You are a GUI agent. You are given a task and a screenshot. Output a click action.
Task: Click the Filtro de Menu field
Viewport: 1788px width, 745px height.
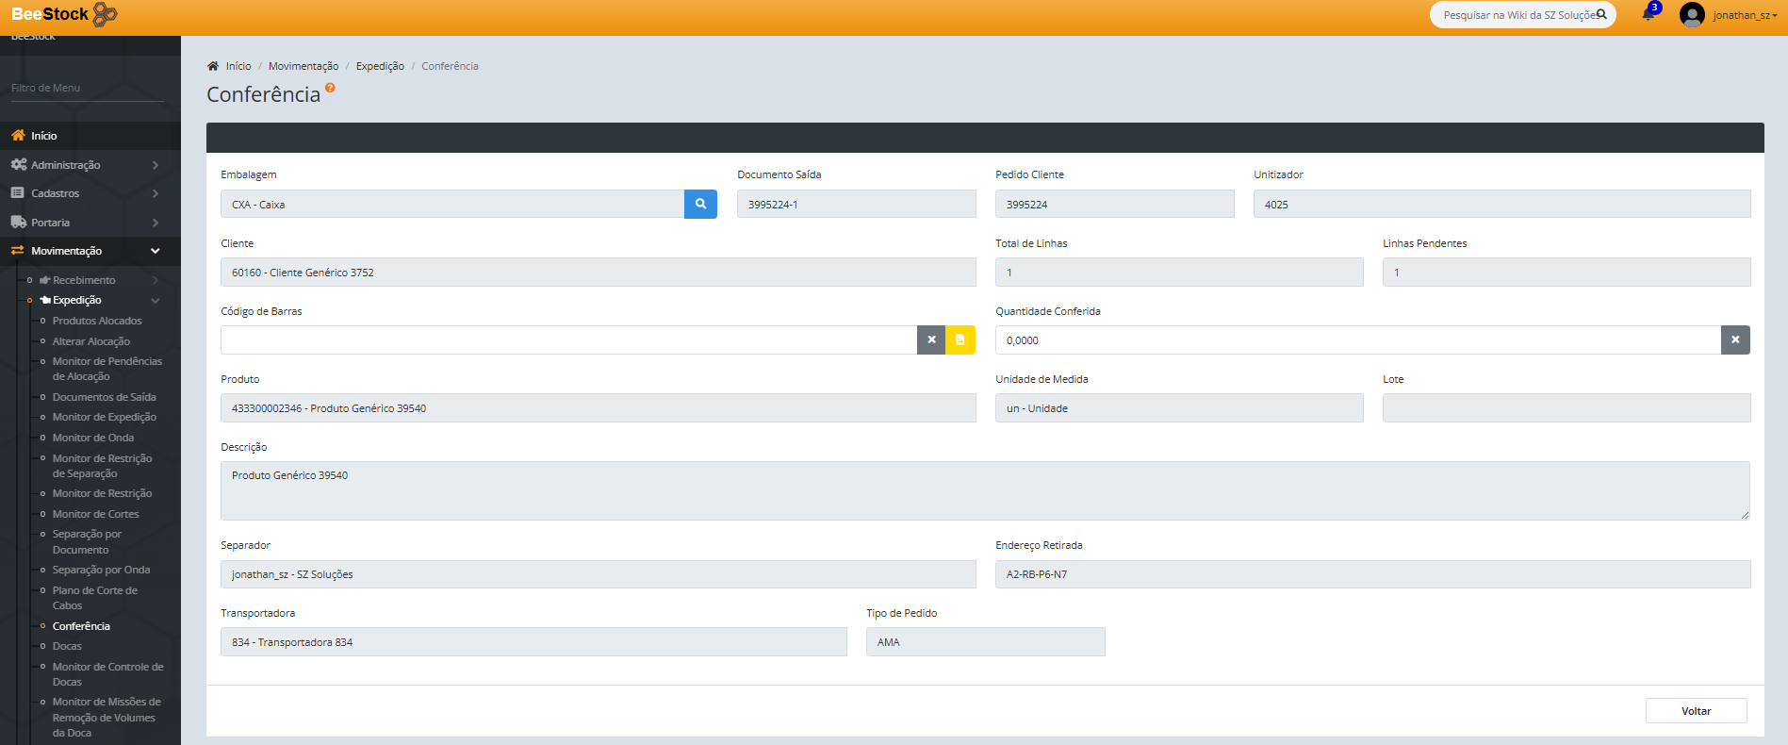pos(87,88)
